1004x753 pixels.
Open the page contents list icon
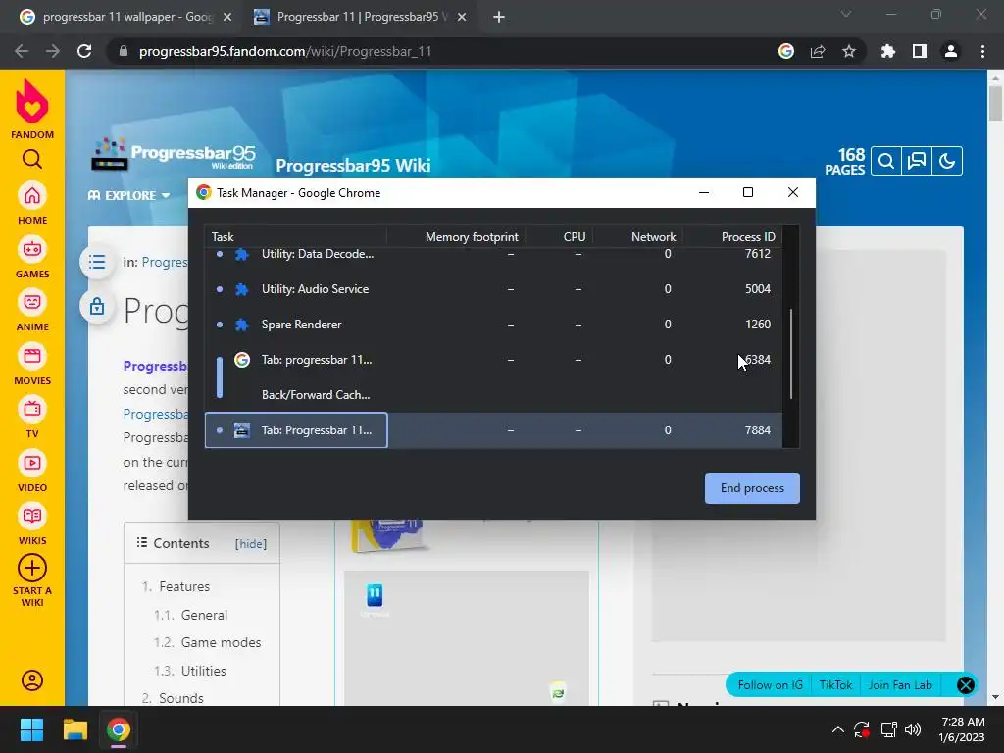97,261
